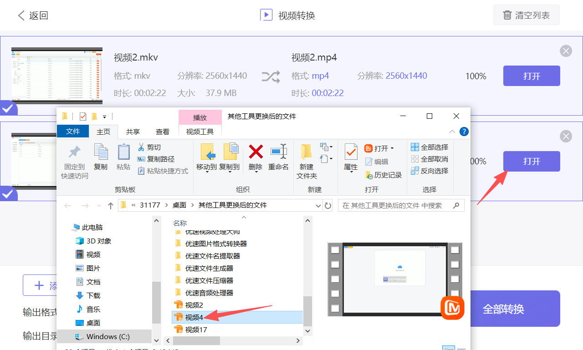Open the address bar path history dropdown
583x350 pixels.
(x=318, y=206)
